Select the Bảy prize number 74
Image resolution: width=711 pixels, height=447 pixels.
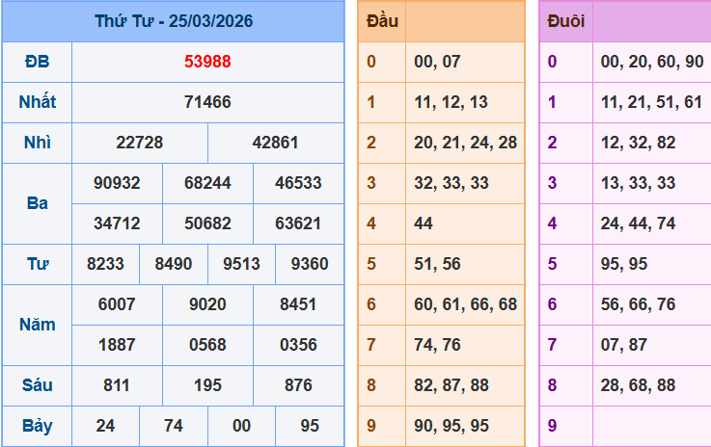(x=174, y=426)
